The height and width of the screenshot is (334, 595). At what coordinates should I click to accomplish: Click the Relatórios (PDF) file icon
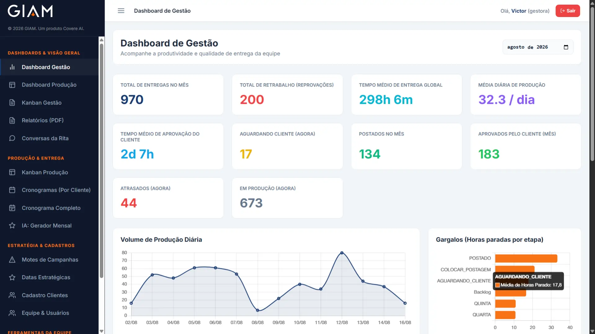coord(12,120)
